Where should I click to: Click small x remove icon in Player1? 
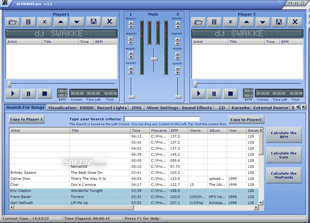click(x=44, y=22)
